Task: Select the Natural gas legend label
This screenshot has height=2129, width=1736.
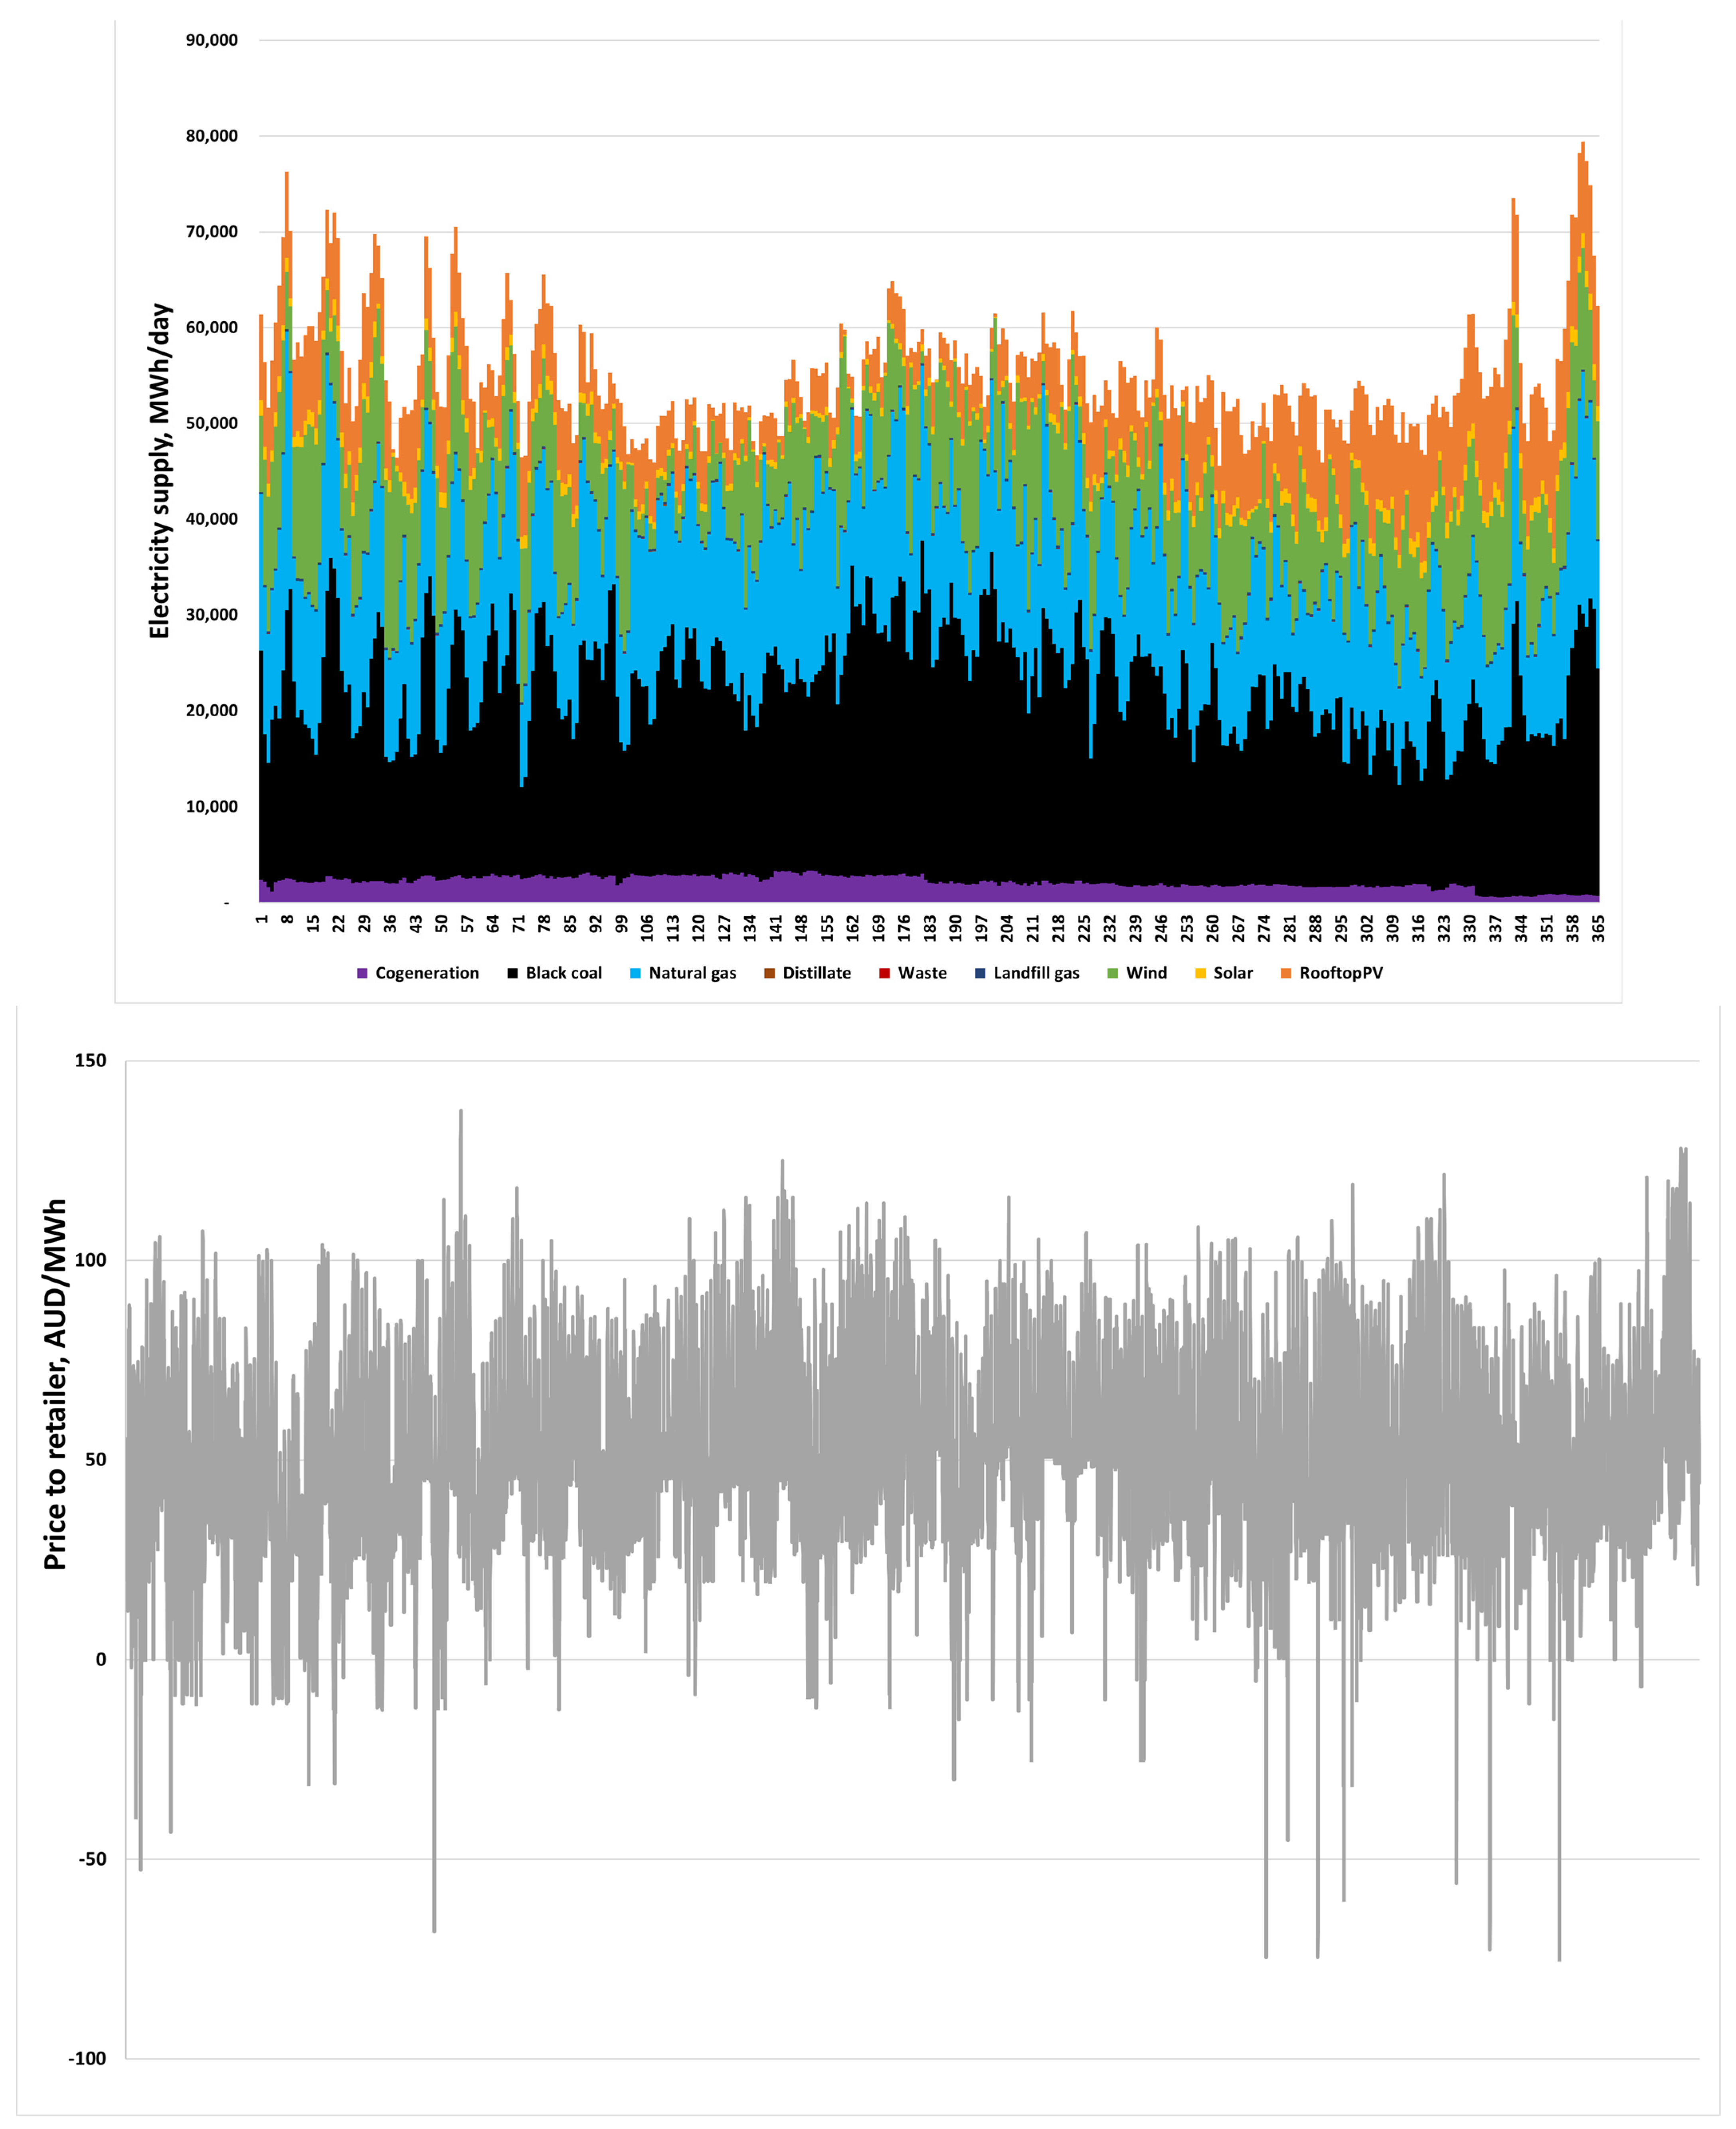Action: coord(692,973)
